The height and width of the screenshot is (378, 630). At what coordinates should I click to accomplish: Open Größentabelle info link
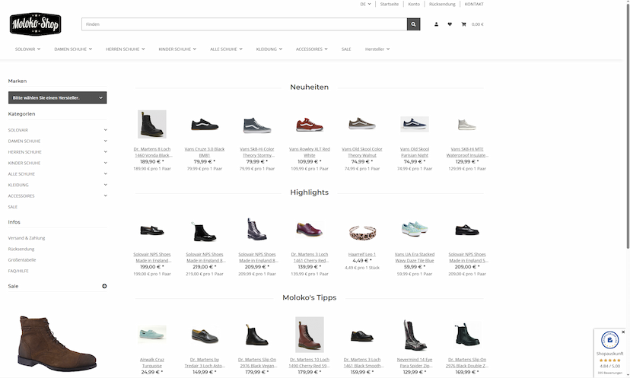[22, 260]
